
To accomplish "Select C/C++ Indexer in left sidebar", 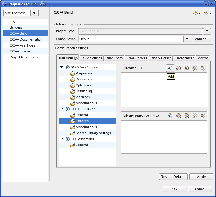I will (20, 51).
